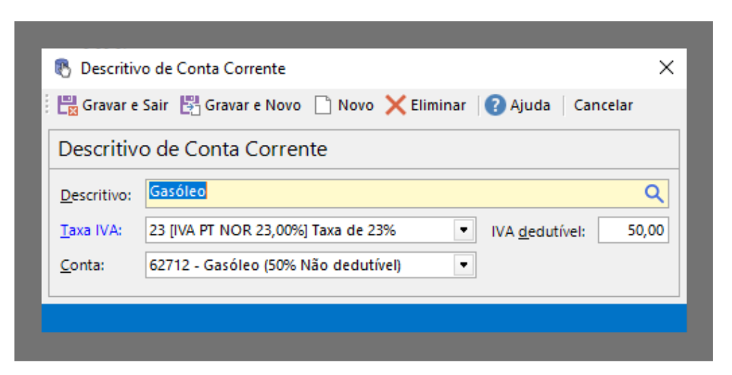Create a blank record with Novo
This screenshot has height=375, width=732.
tap(345, 105)
